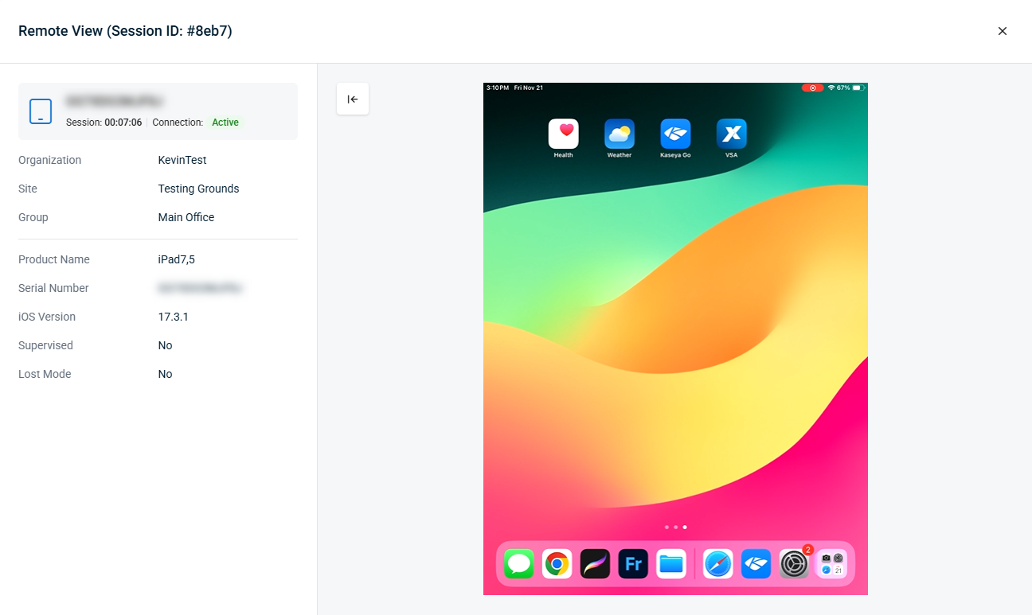Close the Remote View dialog
The image size is (1032, 615).
click(1002, 31)
